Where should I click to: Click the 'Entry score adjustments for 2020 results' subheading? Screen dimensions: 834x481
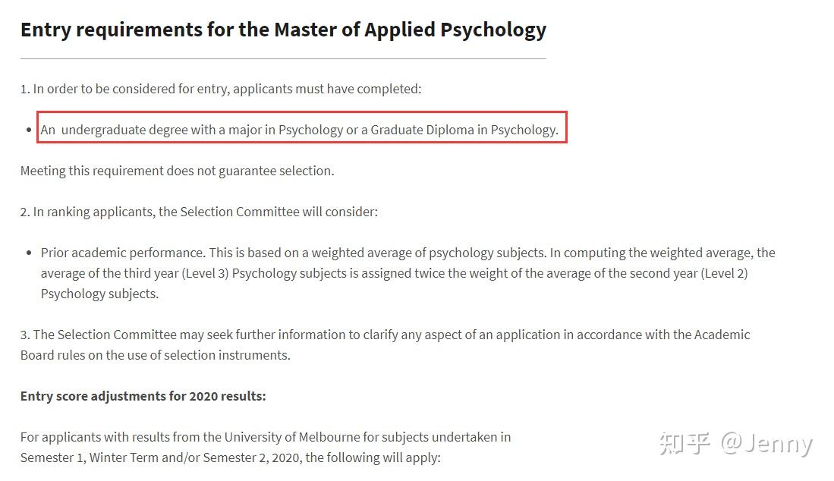pos(143,397)
